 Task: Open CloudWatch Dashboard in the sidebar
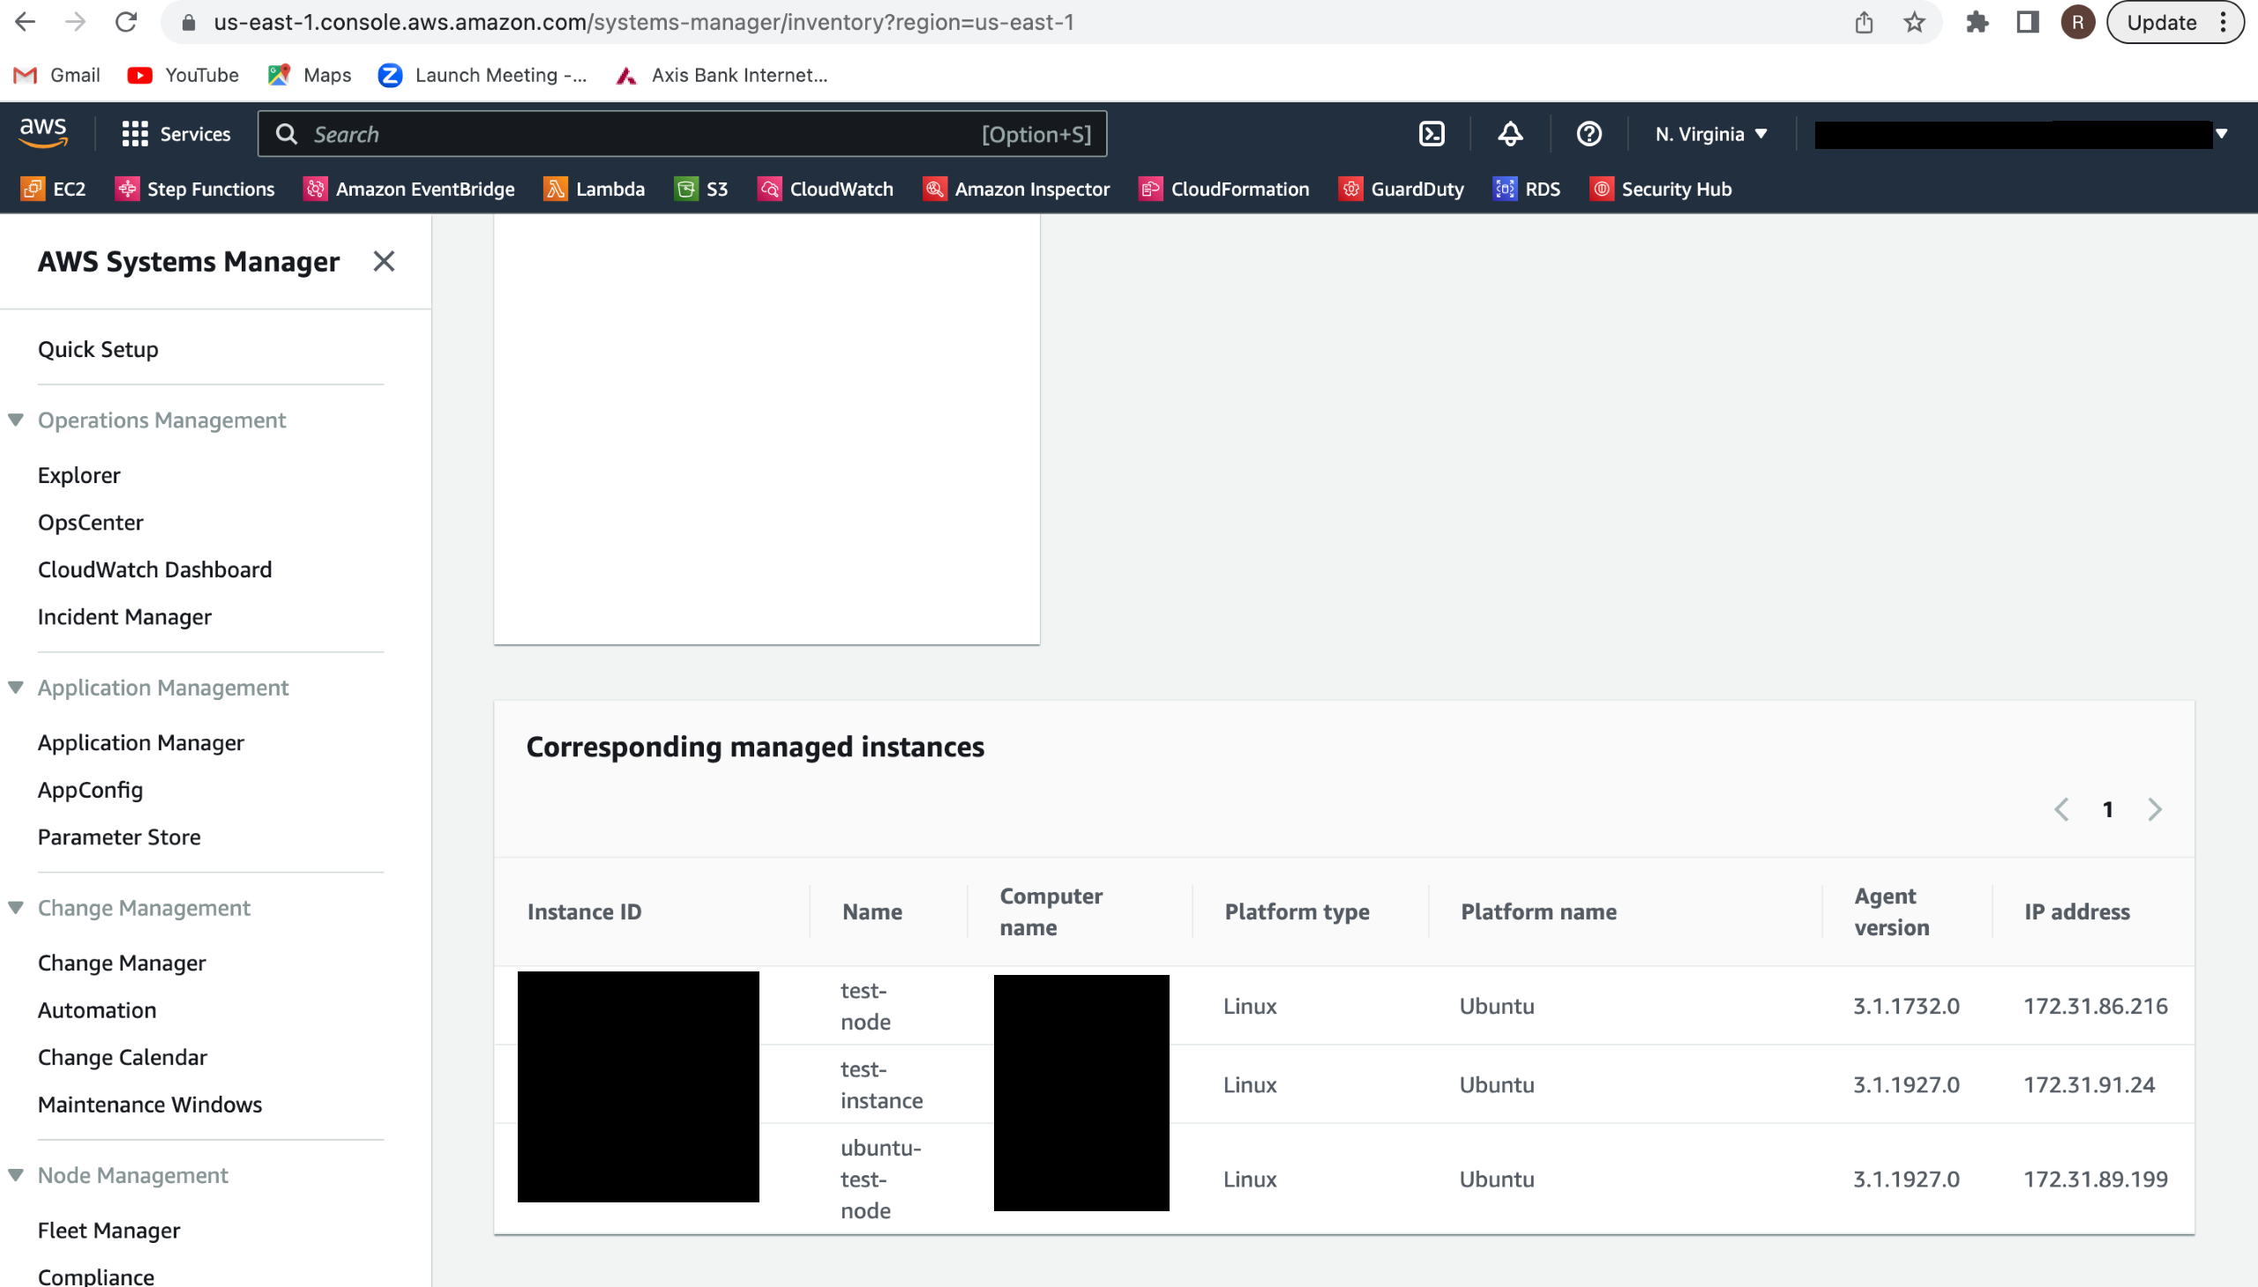[154, 570]
